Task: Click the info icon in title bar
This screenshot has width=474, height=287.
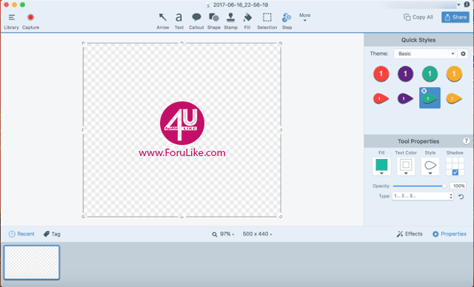Action: (467, 4)
